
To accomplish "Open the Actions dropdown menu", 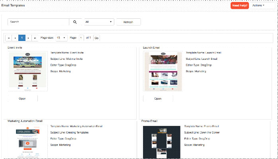I will [x=262, y=6].
